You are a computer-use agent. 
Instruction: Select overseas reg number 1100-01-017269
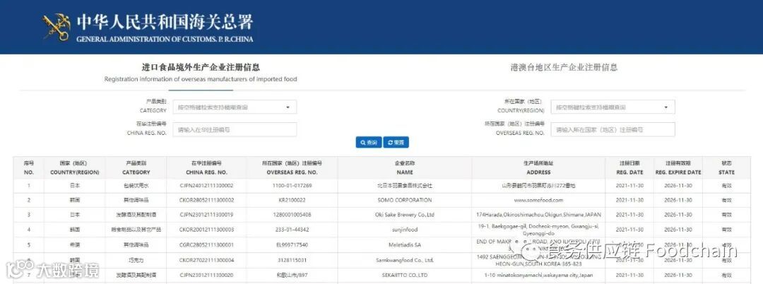pyautogui.click(x=292, y=185)
